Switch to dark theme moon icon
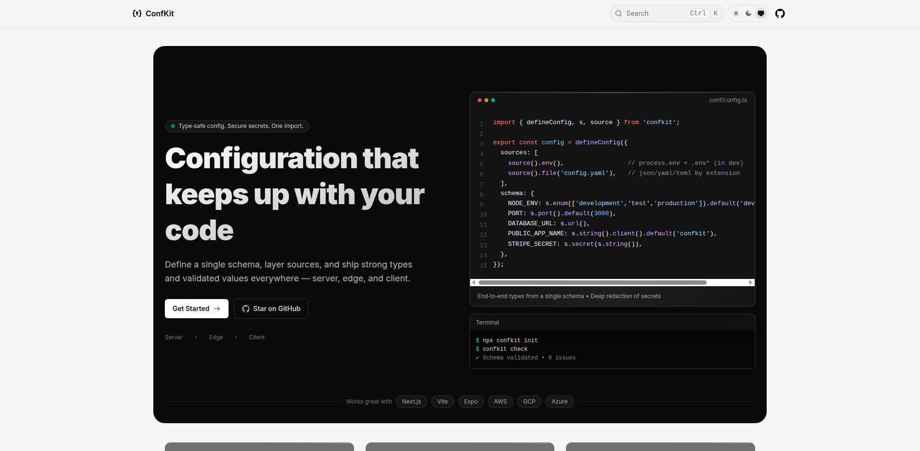Image resolution: width=920 pixels, height=451 pixels. pos(748,13)
